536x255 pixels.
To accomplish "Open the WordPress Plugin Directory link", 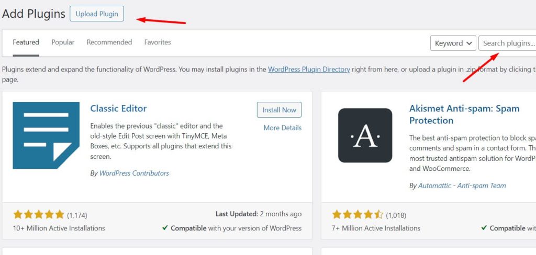I will click(309, 69).
